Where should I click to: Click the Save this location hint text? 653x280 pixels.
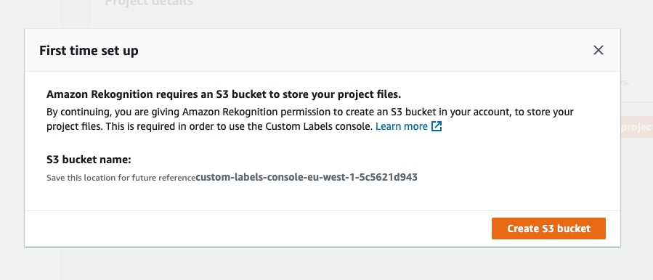pos(121,178)
